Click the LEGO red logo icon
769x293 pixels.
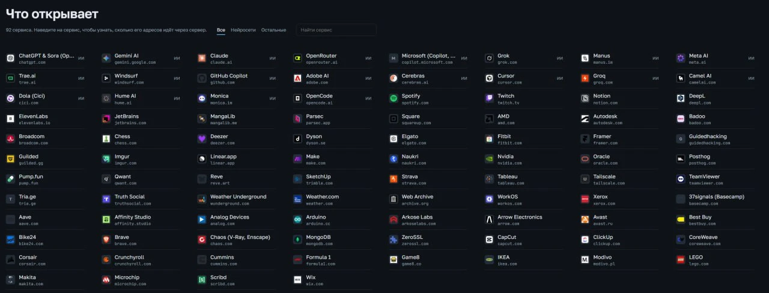pos(681,259)
